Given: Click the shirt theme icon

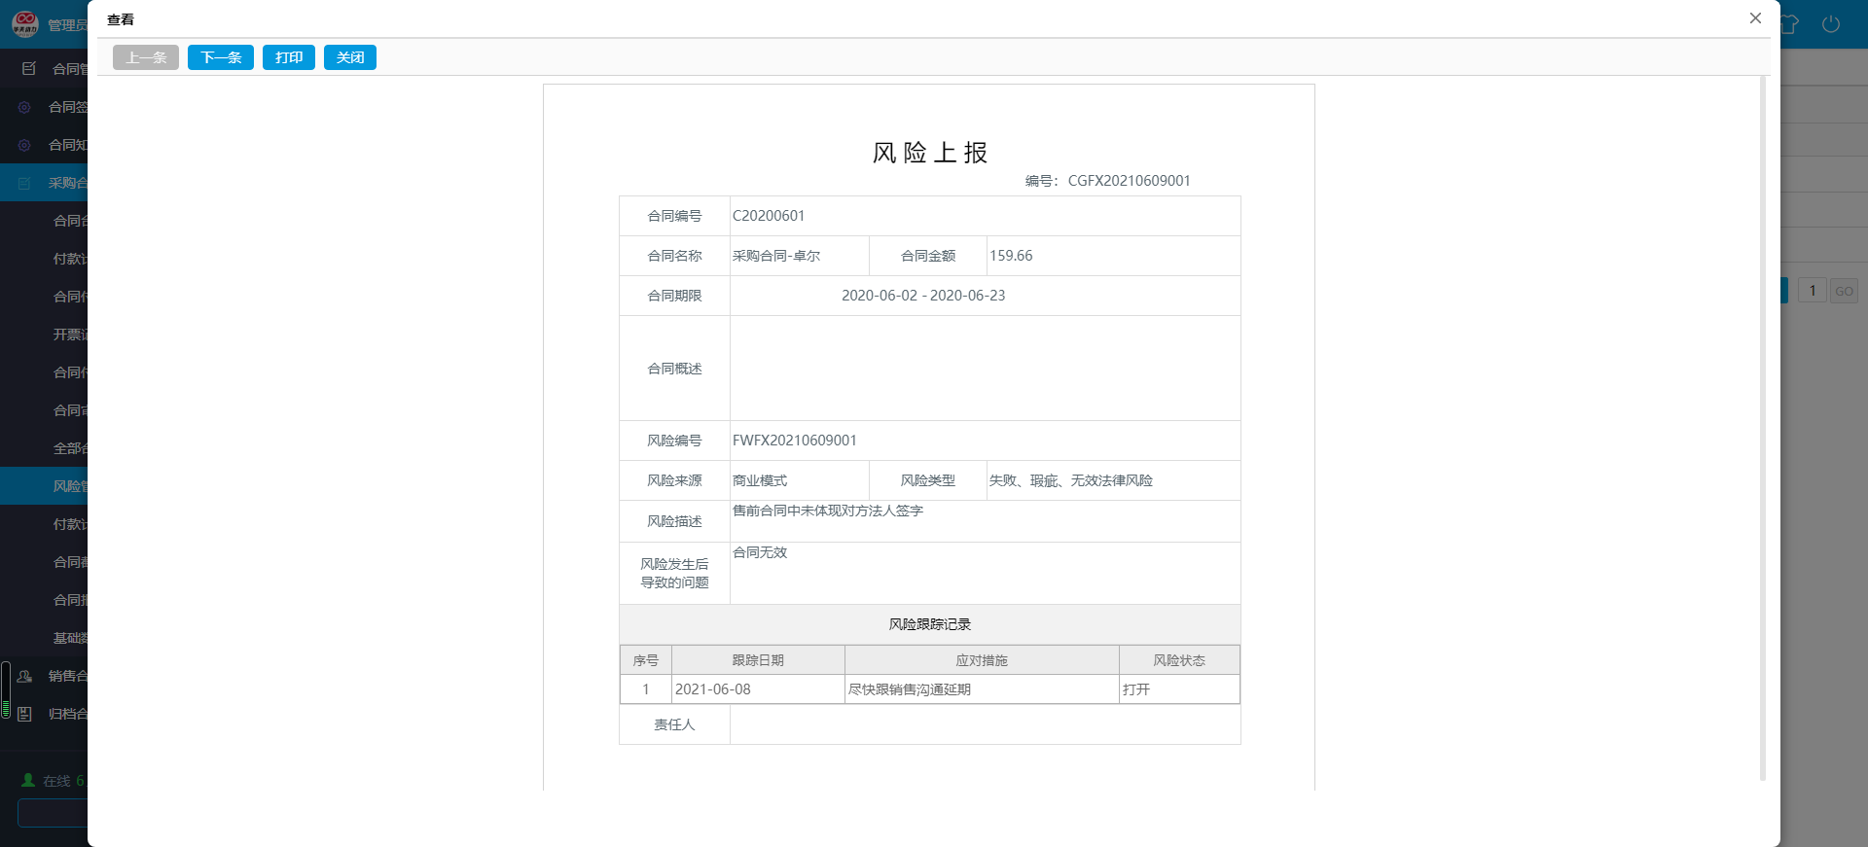Looking at the screenshot, I should point(1790,24).
